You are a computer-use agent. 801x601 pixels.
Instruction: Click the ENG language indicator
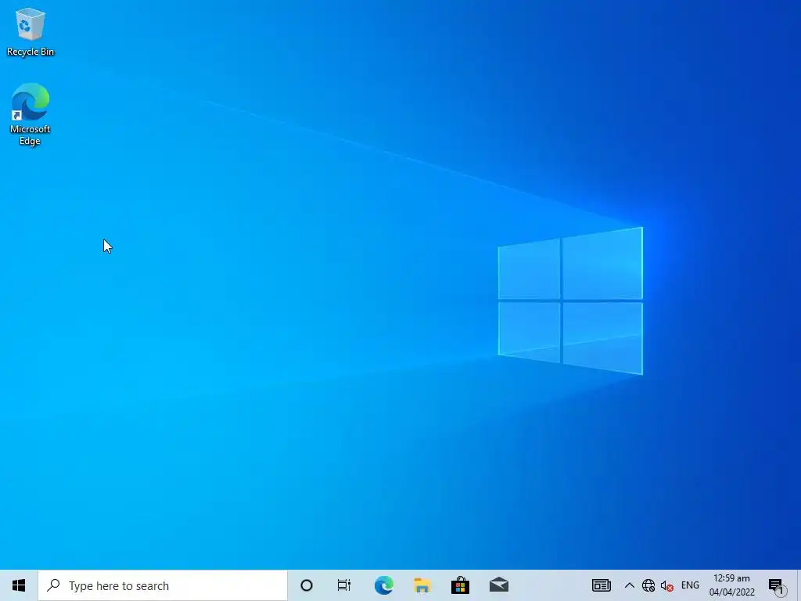pos(690,585)
